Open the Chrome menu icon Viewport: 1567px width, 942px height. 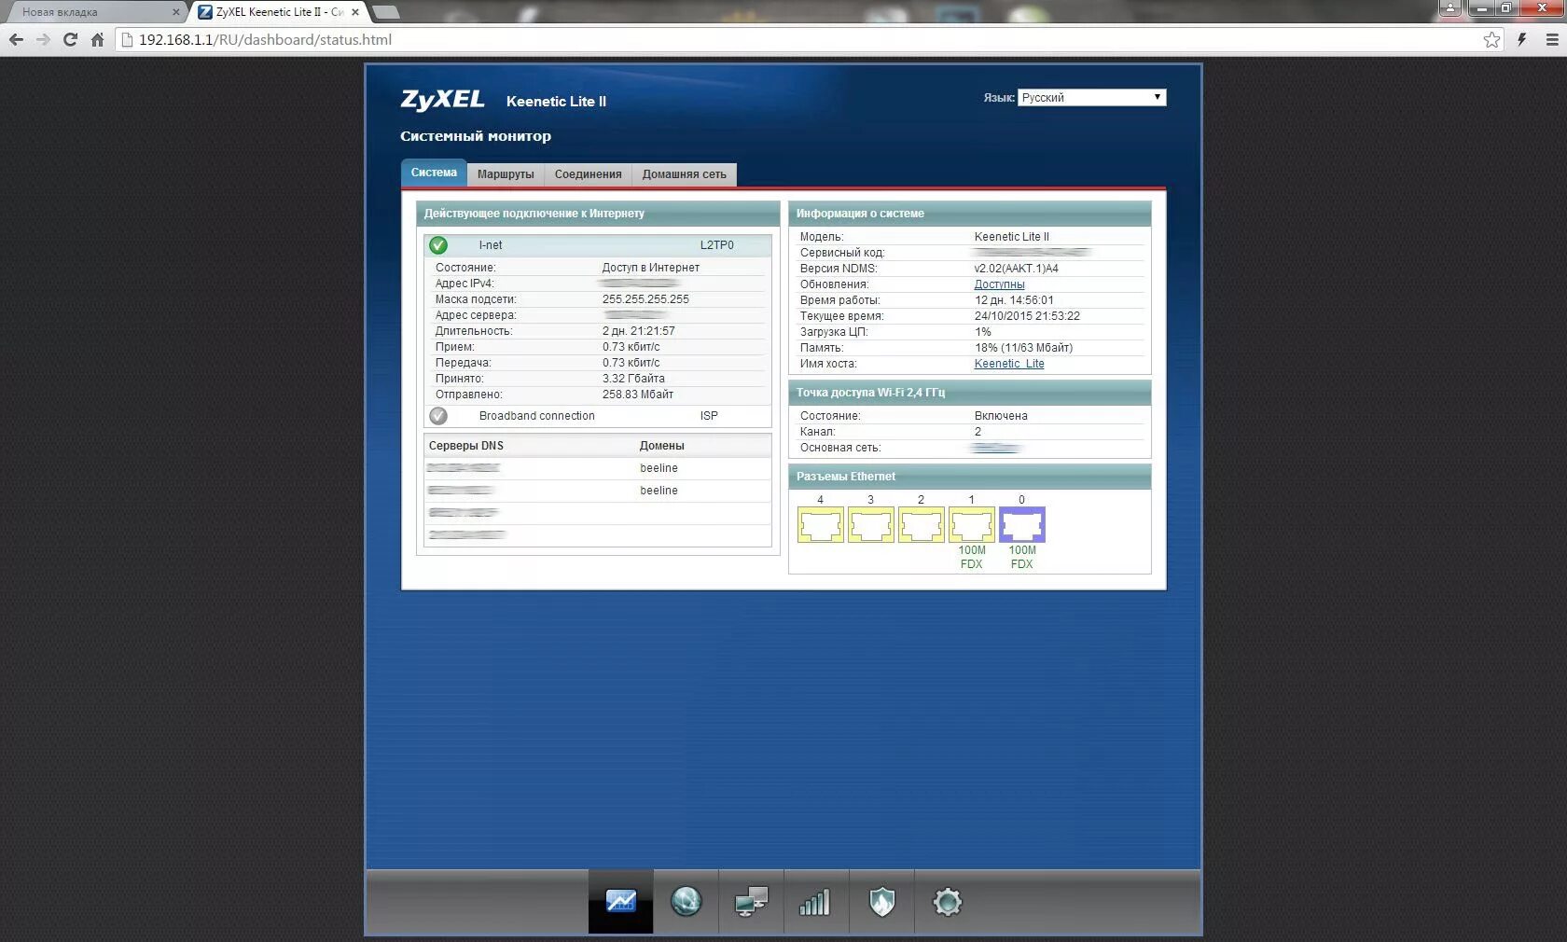coord(1552,39)
